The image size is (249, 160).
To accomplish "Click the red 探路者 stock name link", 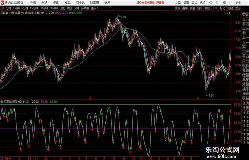I will (160, 3).
